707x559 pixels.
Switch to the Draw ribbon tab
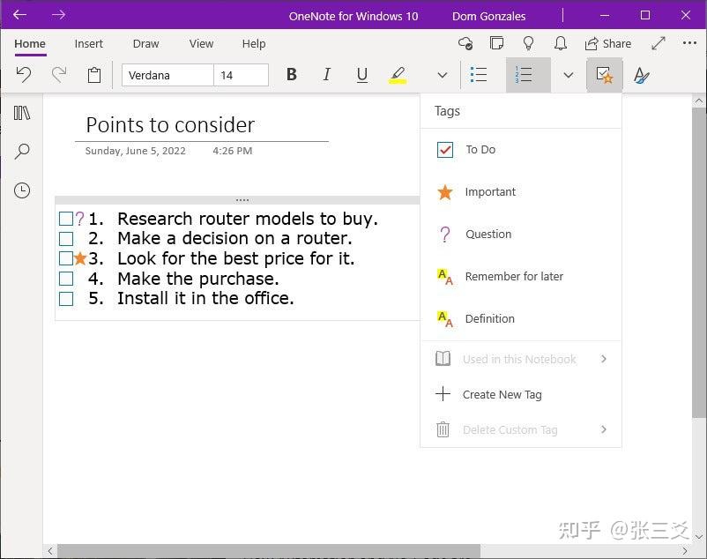(145, 43)
